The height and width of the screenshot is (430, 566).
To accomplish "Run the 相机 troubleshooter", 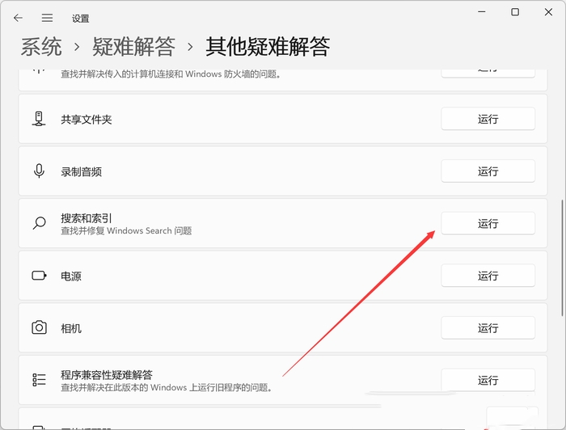I will (488, 328).
